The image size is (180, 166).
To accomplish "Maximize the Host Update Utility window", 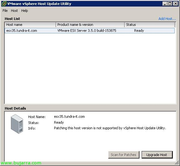I will [170, 4].
